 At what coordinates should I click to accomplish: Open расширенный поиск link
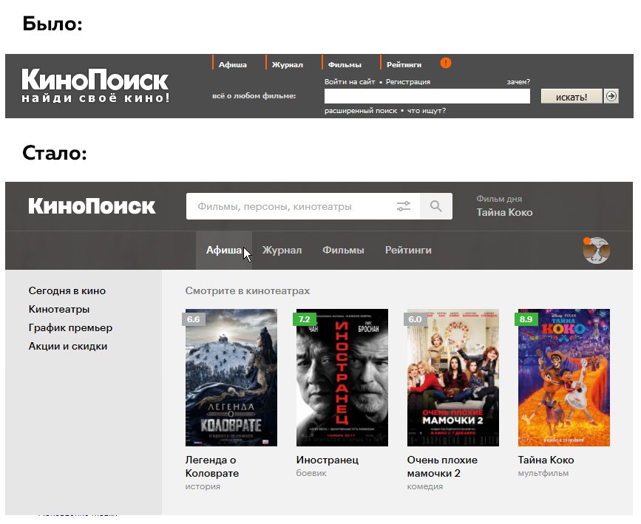click(x=361, y=111)
